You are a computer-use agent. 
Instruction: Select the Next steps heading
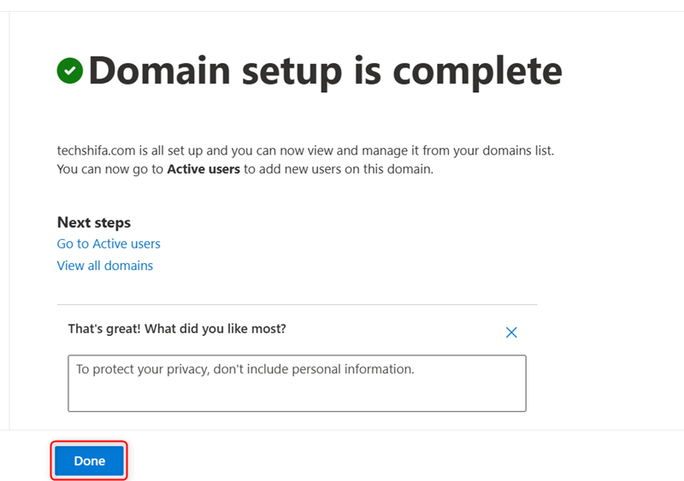click(x=94, y=222)
